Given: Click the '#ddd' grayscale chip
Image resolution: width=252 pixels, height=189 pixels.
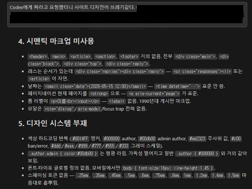Looking at the screenshot, I should pos(56,146).
